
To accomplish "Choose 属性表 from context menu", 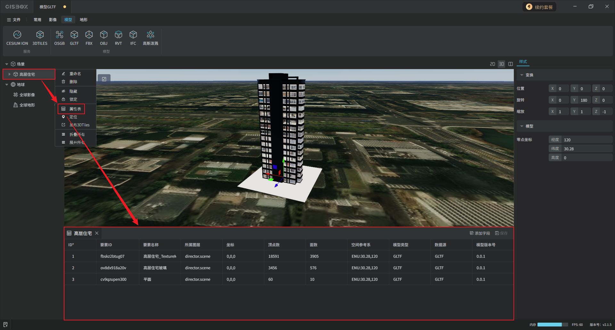I will tap(75, 109).
